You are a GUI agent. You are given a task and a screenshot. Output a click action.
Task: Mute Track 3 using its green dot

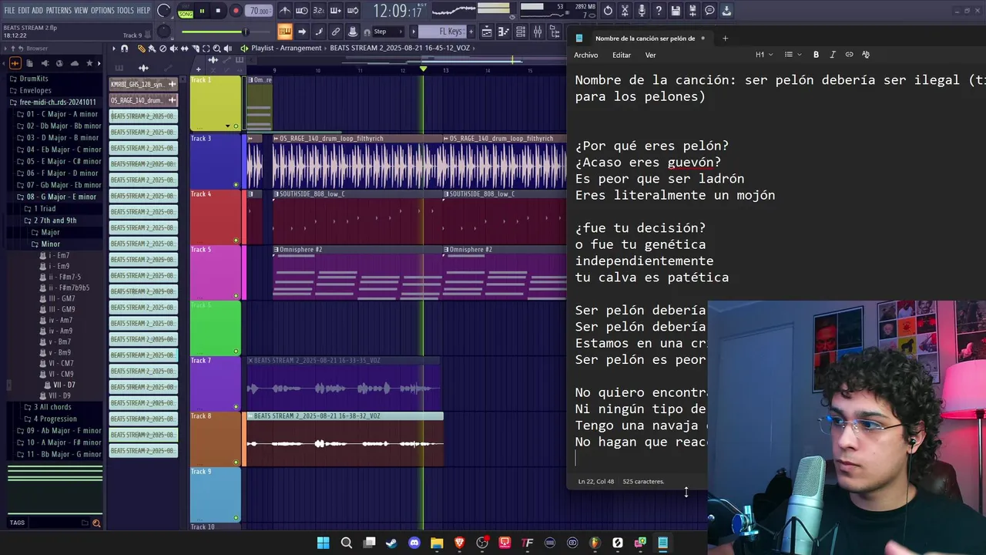point(236,185)
